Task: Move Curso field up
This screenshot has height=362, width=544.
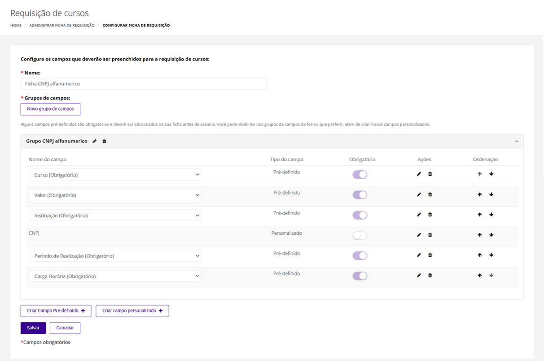Action: click(480, 174)
